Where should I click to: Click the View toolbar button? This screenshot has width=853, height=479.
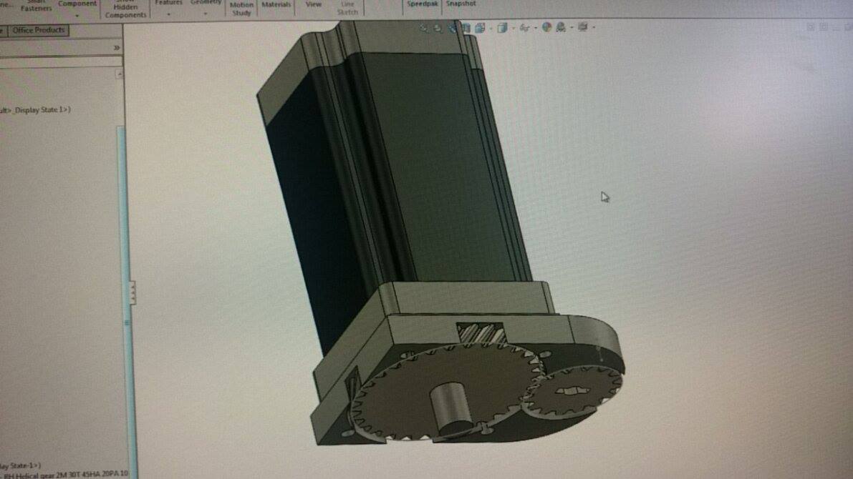tap(314, 4)
